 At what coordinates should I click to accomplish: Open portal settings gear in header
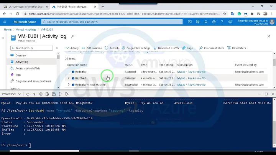(214, 21)
